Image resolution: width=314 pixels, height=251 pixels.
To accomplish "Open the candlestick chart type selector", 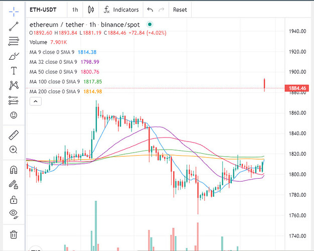I will [91, 10].
